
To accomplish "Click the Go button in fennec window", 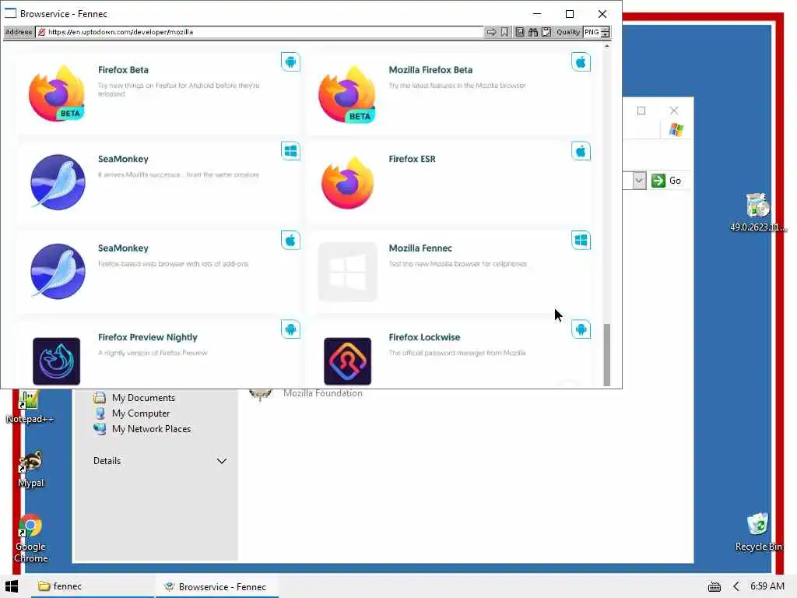I will click(666, 181).
